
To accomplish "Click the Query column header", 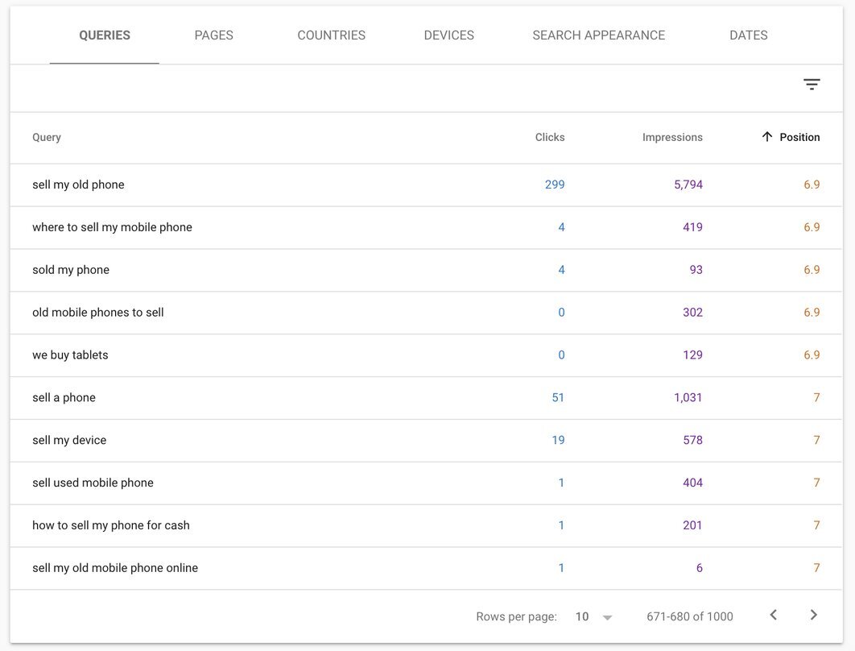I will [x=47, y=137].
